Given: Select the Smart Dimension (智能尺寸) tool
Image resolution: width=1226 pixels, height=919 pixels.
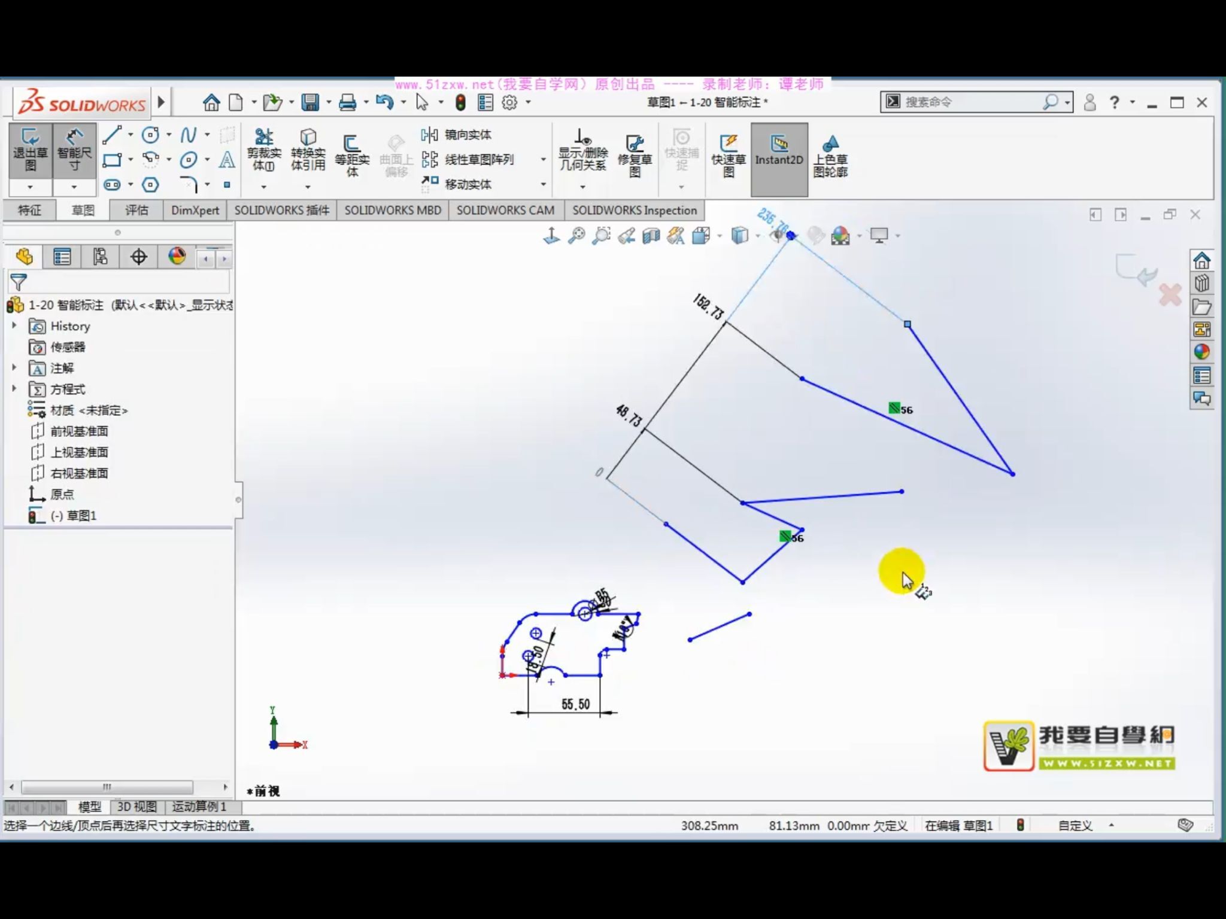Looking at the screenshot, I should (74, 151).
